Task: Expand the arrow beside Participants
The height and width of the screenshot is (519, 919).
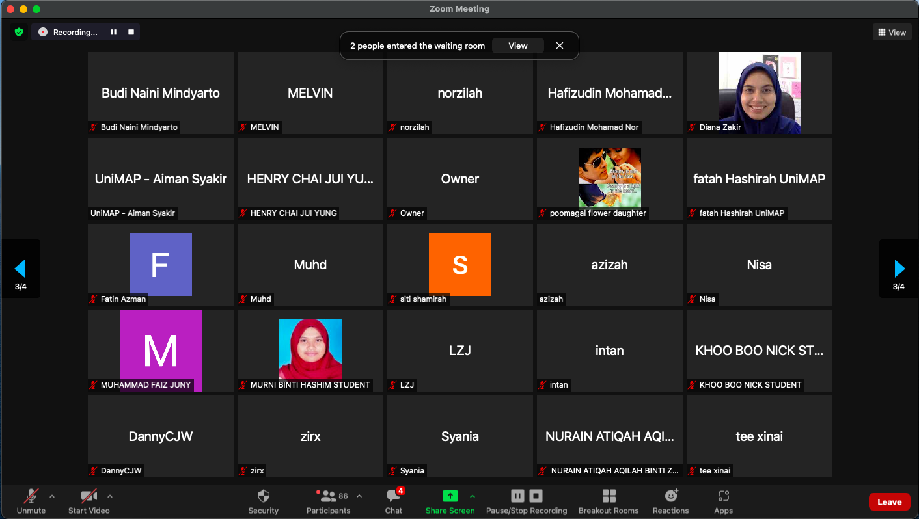Action: click(359, 496)
